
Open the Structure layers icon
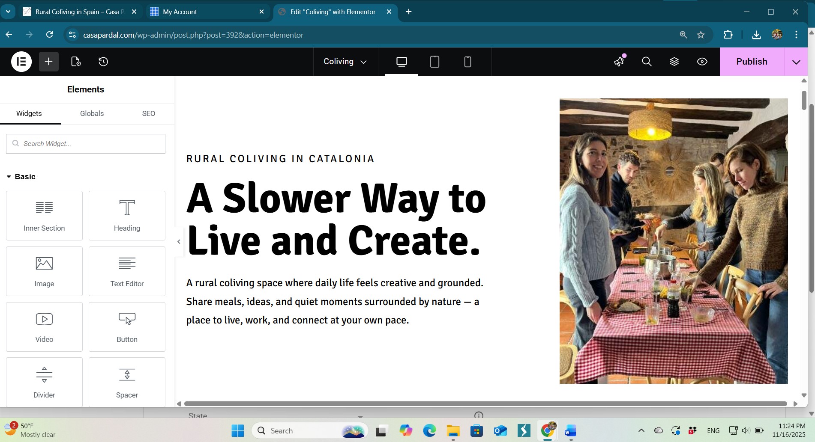[674, 62]
